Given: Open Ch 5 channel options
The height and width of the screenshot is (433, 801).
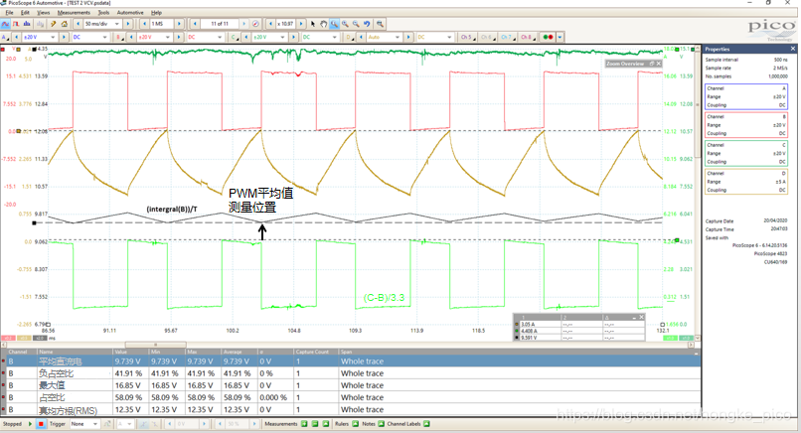Looking at the screenshot, I should pyautogui.click(x=467, y=38).
